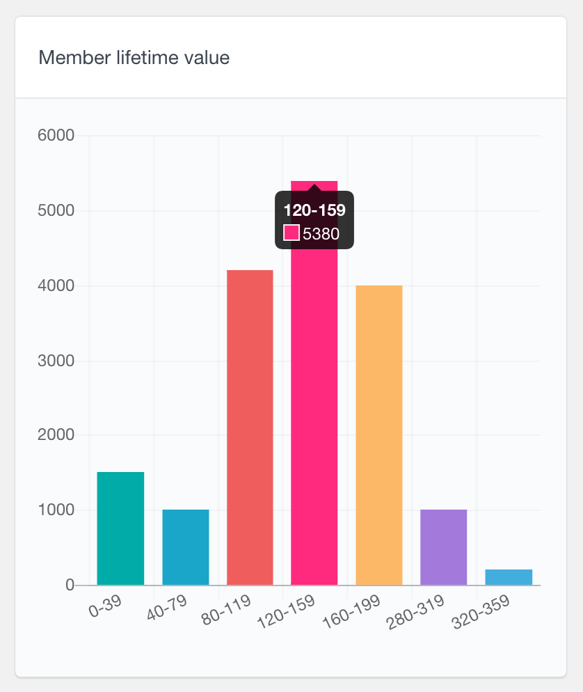Click the tooltip title 120-159
Screen dimensions: 583x692
point(314,210)
